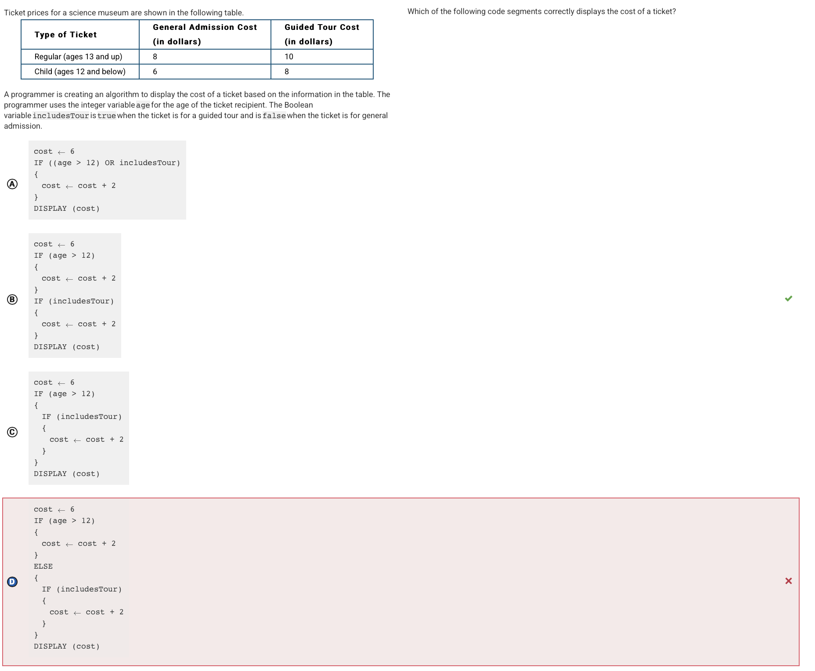Select answer option C radio button
The image size is (815, 671).
click(x=12, y=432)
